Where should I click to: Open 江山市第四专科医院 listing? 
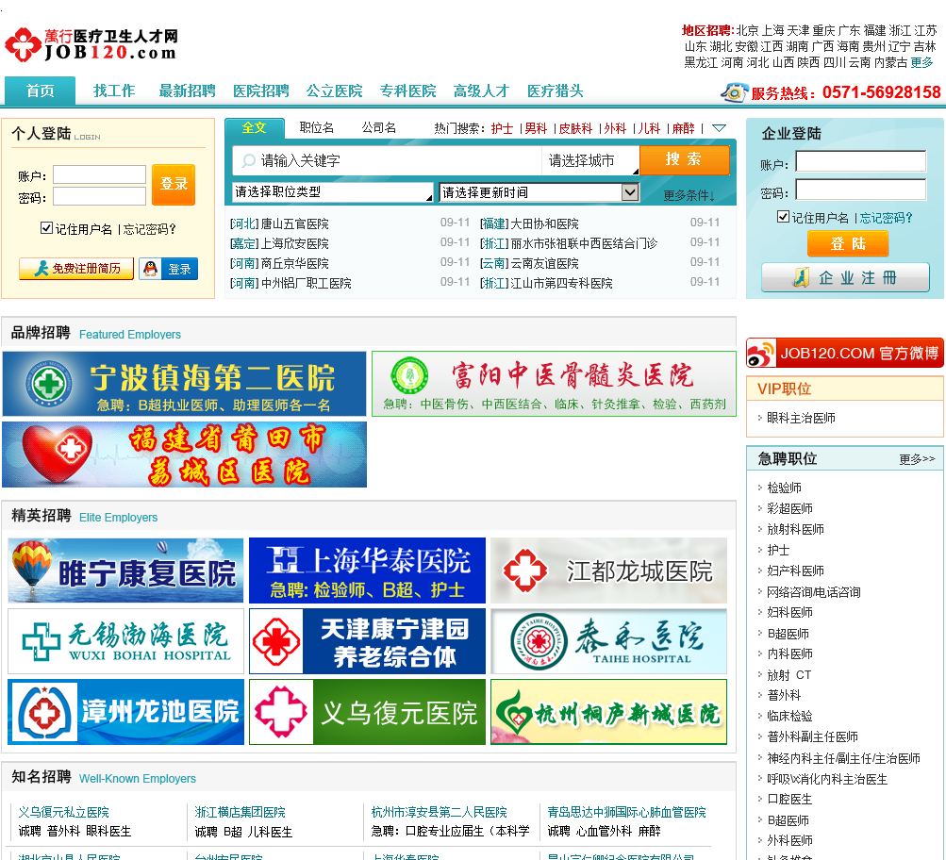click(x=561, y=284)
